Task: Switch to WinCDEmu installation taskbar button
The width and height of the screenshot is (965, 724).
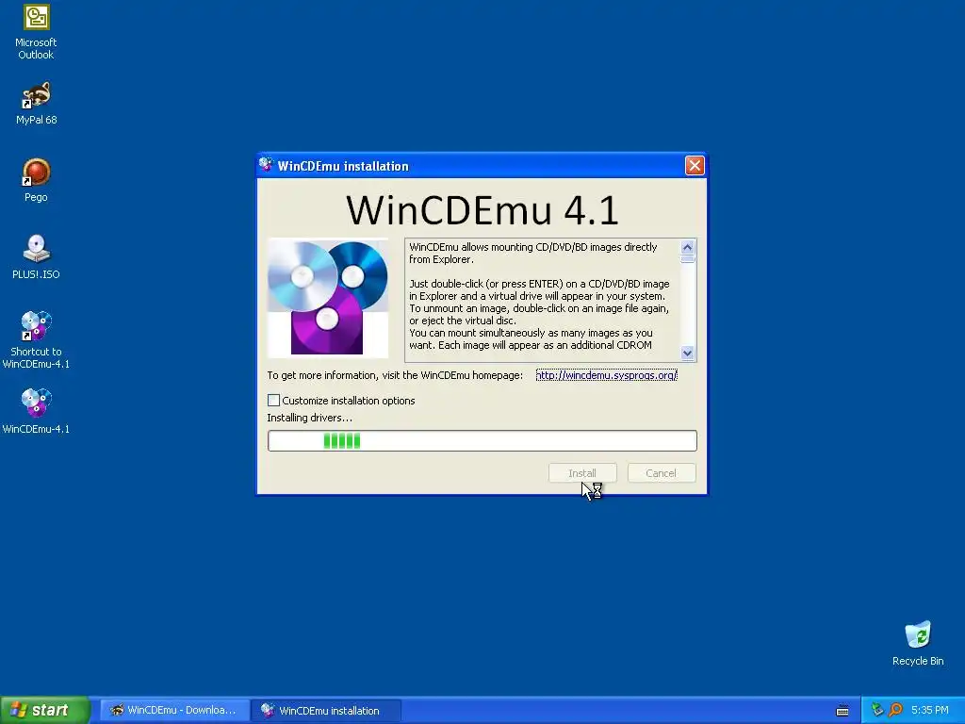Action: (x=326, y=711)
